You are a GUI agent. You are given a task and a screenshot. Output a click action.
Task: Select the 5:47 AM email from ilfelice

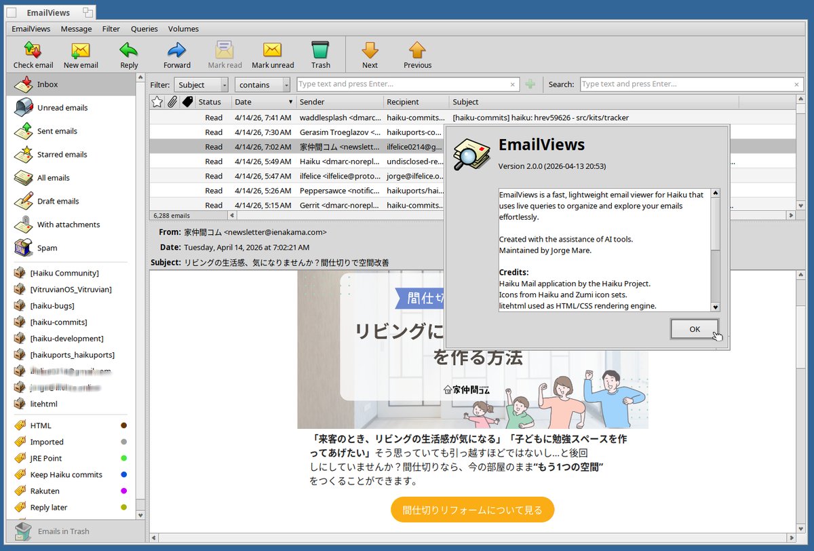click(x=296, y=176)
